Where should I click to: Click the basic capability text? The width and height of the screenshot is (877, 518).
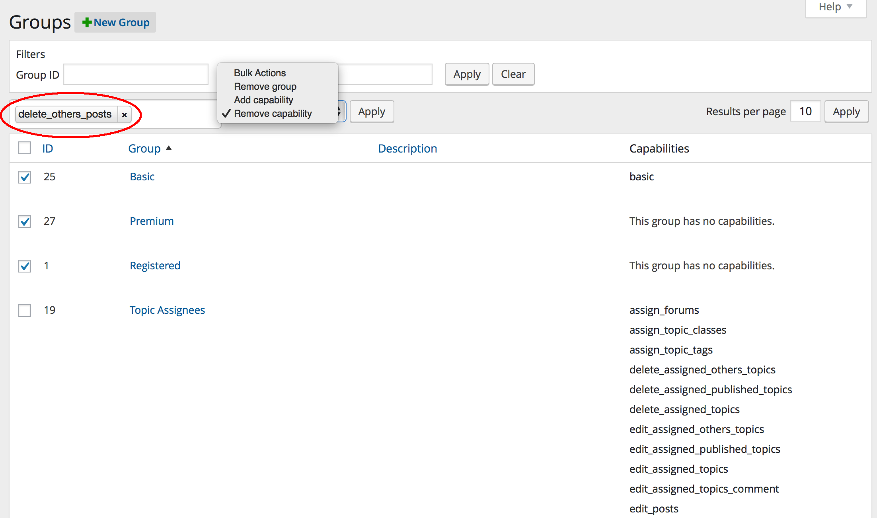[641, 177]
